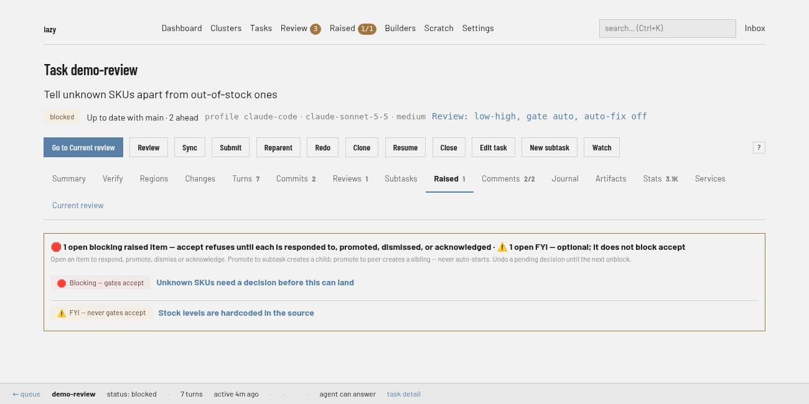Image resolution: width=809 pixels, height=404 pixels.
Task: Open Review with 3 badge in nav
Action: click(x=301, y=29)
